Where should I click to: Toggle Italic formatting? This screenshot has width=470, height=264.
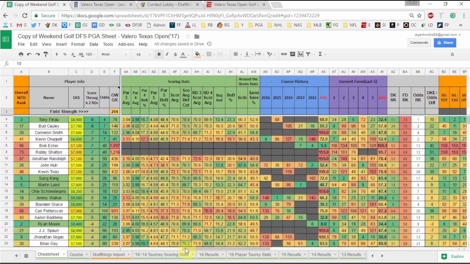(167, 54)
